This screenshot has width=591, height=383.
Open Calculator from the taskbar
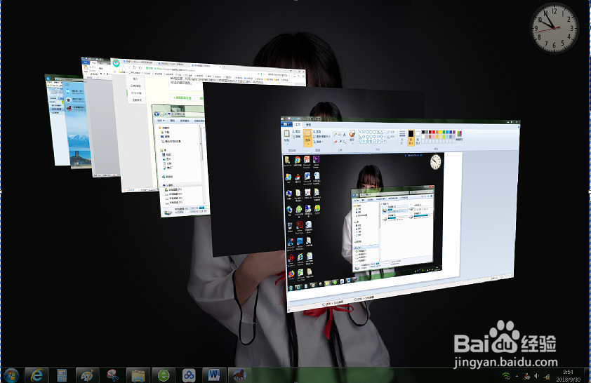[62, 375]
